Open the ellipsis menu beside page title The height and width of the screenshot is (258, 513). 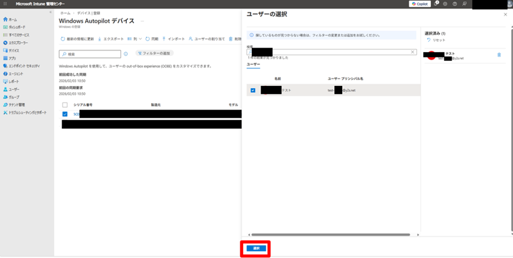(x=142, y=21)
